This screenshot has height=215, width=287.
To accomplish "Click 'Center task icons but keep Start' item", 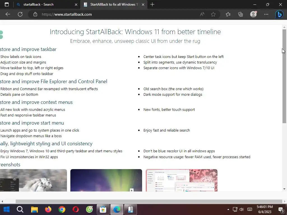I will pos(183,57).
